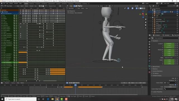Open Windows Start menu
Screen dimensions: 179x101
[x=2, y=99]
